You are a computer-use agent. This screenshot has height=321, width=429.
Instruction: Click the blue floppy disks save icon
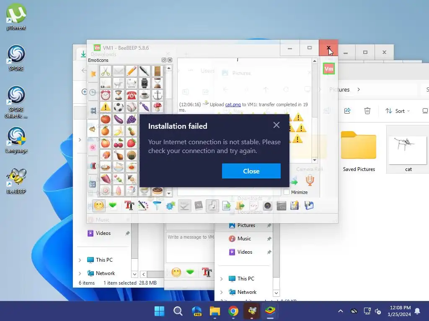(309, 206)
